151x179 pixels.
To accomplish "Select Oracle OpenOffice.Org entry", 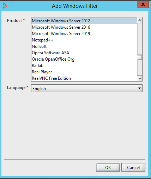I will click(x=84, y=59).
